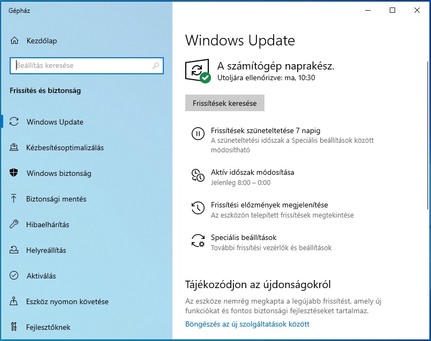Minimize the Gépház window
The image size is (431, 341).
[368, 11]
